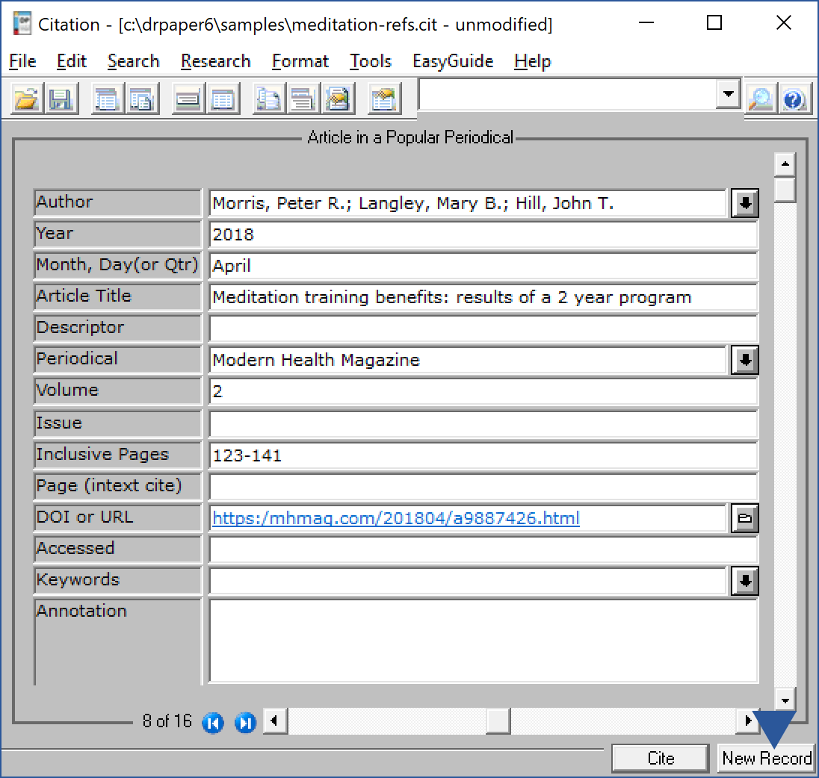Open the EasyGuide menu
This screenshot has height=778, width=819.
(x=453, y=61)
